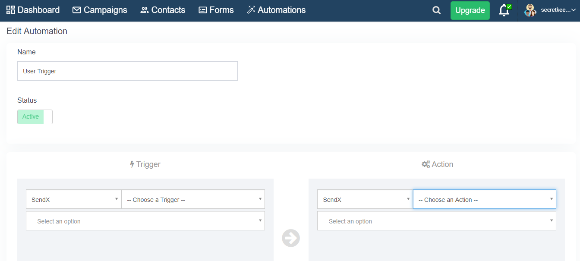This screenshot has height=261, width=580.
Task: Click the user avatar picture
Action: click(530, 10)
